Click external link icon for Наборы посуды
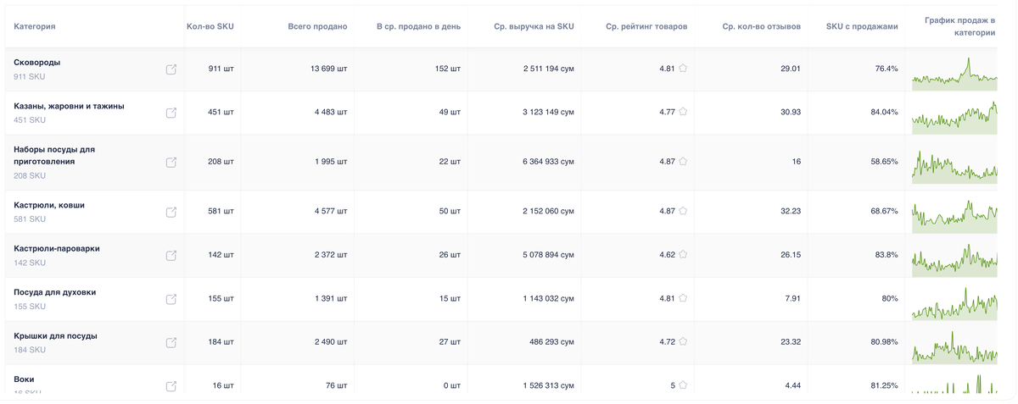 tap(171, 162)
